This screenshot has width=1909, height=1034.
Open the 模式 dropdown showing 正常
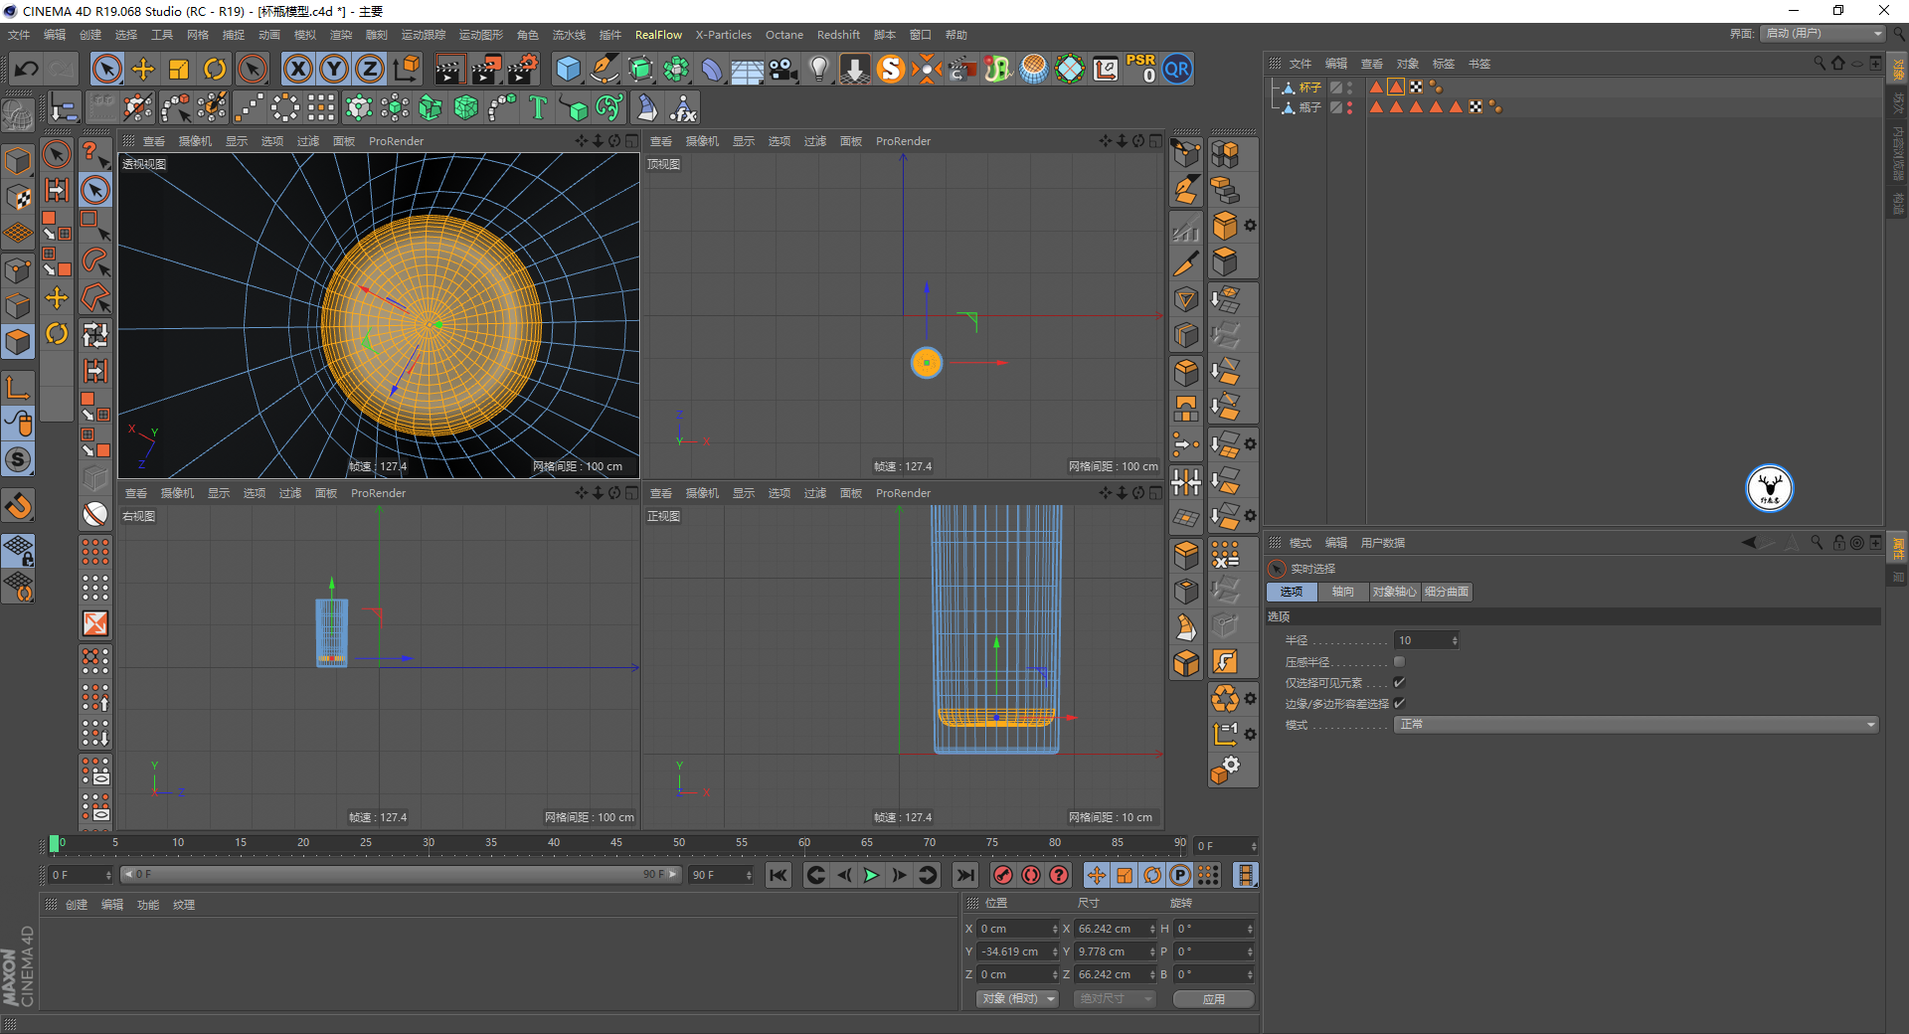tap(1636, 725)
